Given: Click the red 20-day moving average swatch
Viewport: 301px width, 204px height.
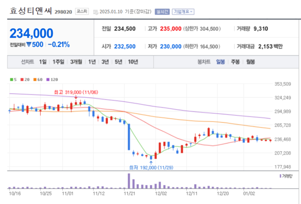Looking at the screenshot, I should coord(22,79).
